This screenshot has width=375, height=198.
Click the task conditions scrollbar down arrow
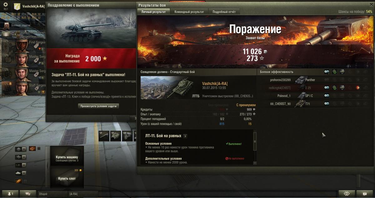pyautogui.click(x=255, y=163)
